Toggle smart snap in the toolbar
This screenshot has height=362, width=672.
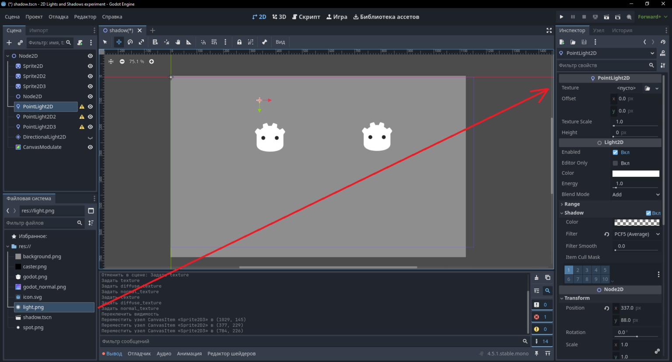(x=203, y=42)
